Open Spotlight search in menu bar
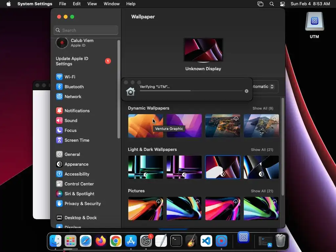 click(x=271, y=4)
